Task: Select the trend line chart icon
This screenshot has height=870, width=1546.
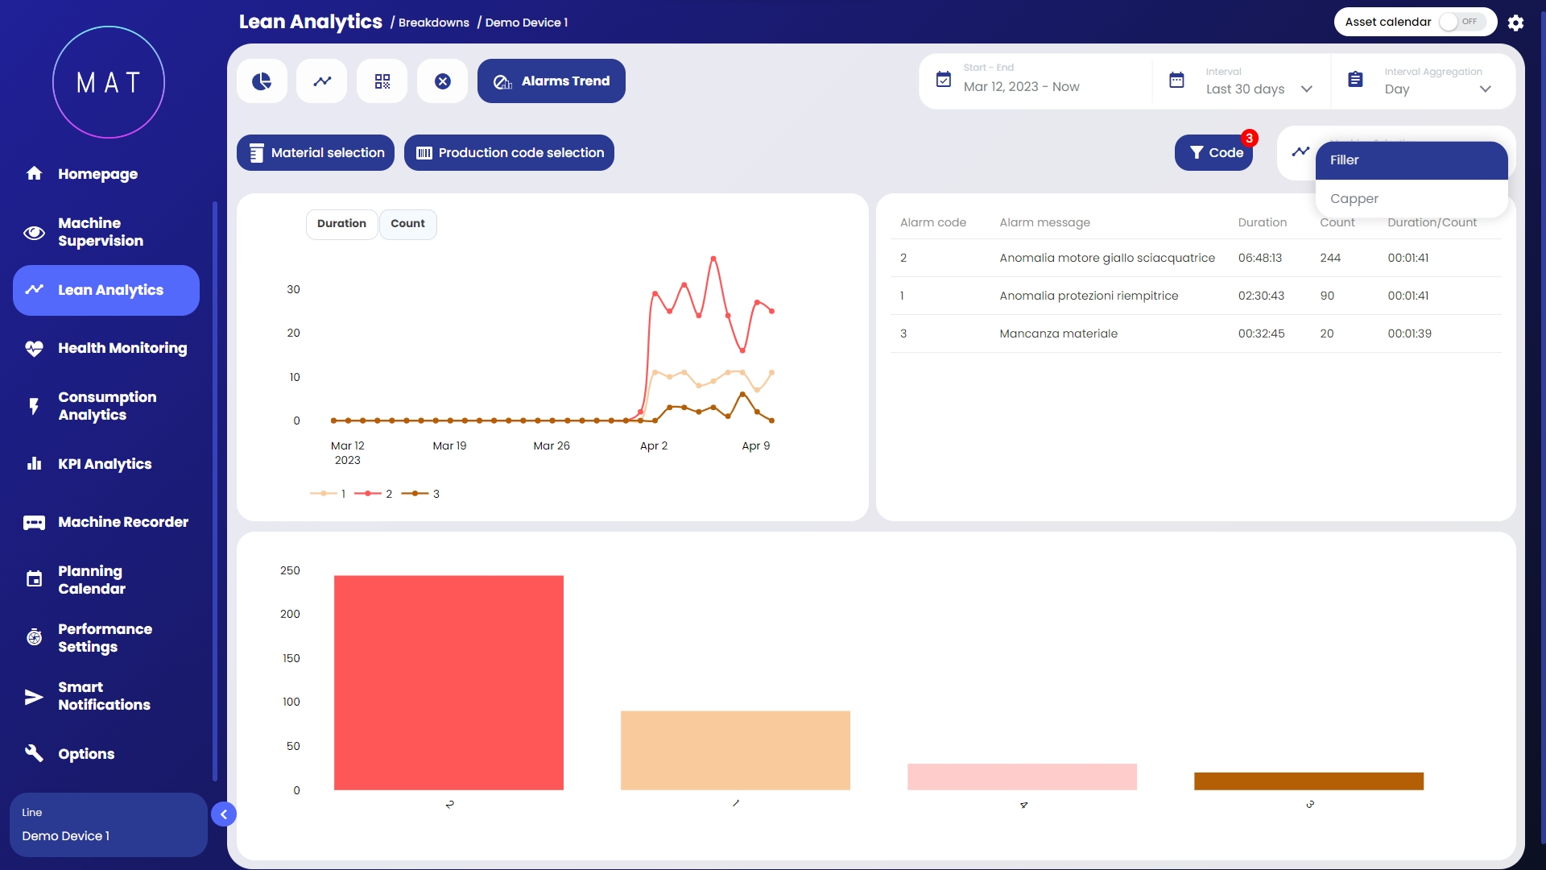Action: (322, 81)
